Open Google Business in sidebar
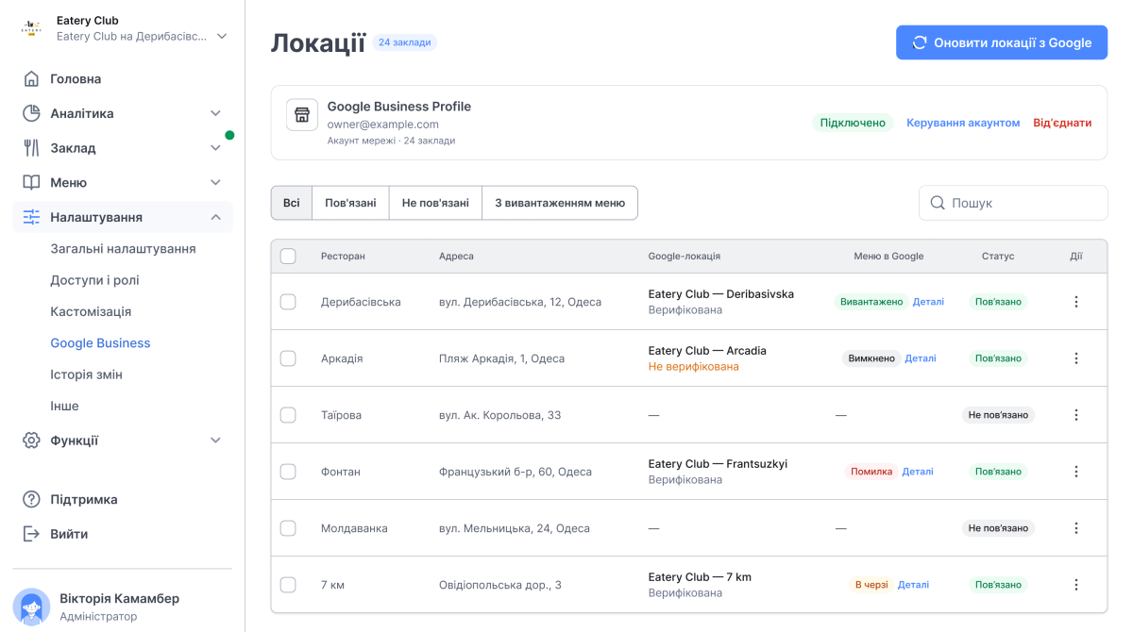1133x632 pixels. click(100, 343)
